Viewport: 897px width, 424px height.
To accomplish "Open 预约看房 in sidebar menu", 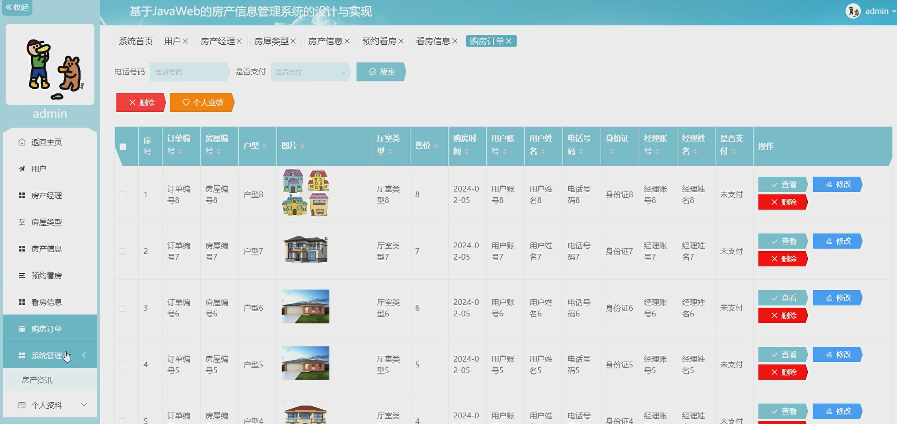I will coord(50,275).
